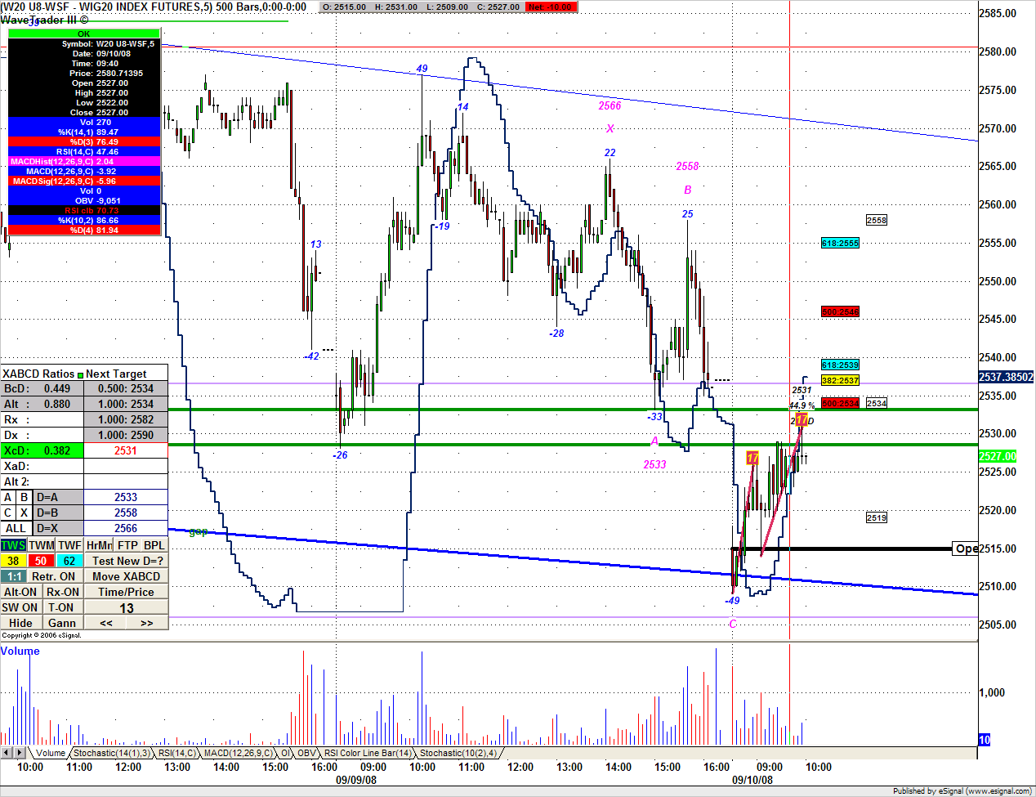
Task: Toggle the 1:1 ratio button
Action: [x=14, y=576]
